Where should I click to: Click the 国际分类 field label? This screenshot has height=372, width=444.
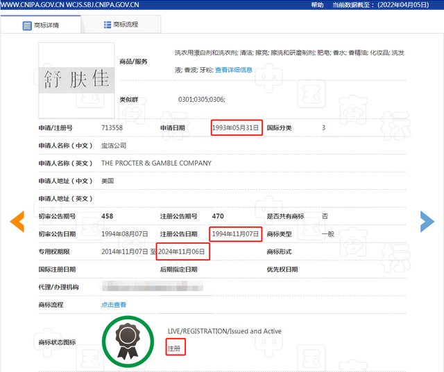click(x=279, y=127)
